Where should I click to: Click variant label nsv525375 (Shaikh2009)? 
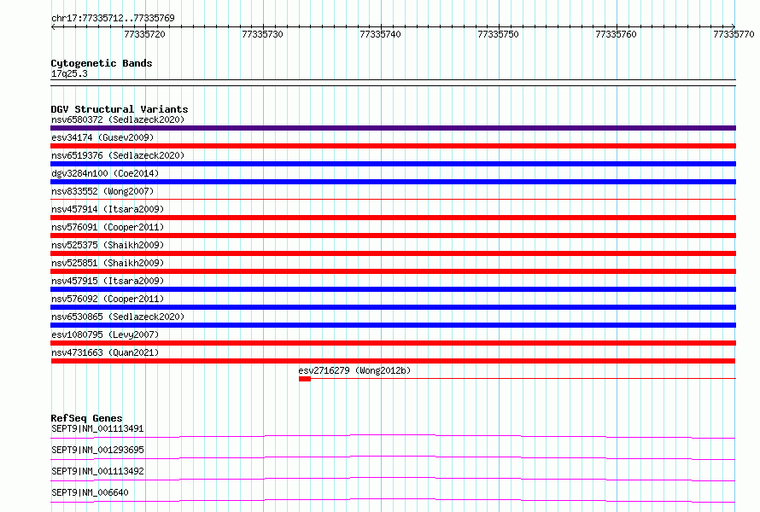[108, 245]
